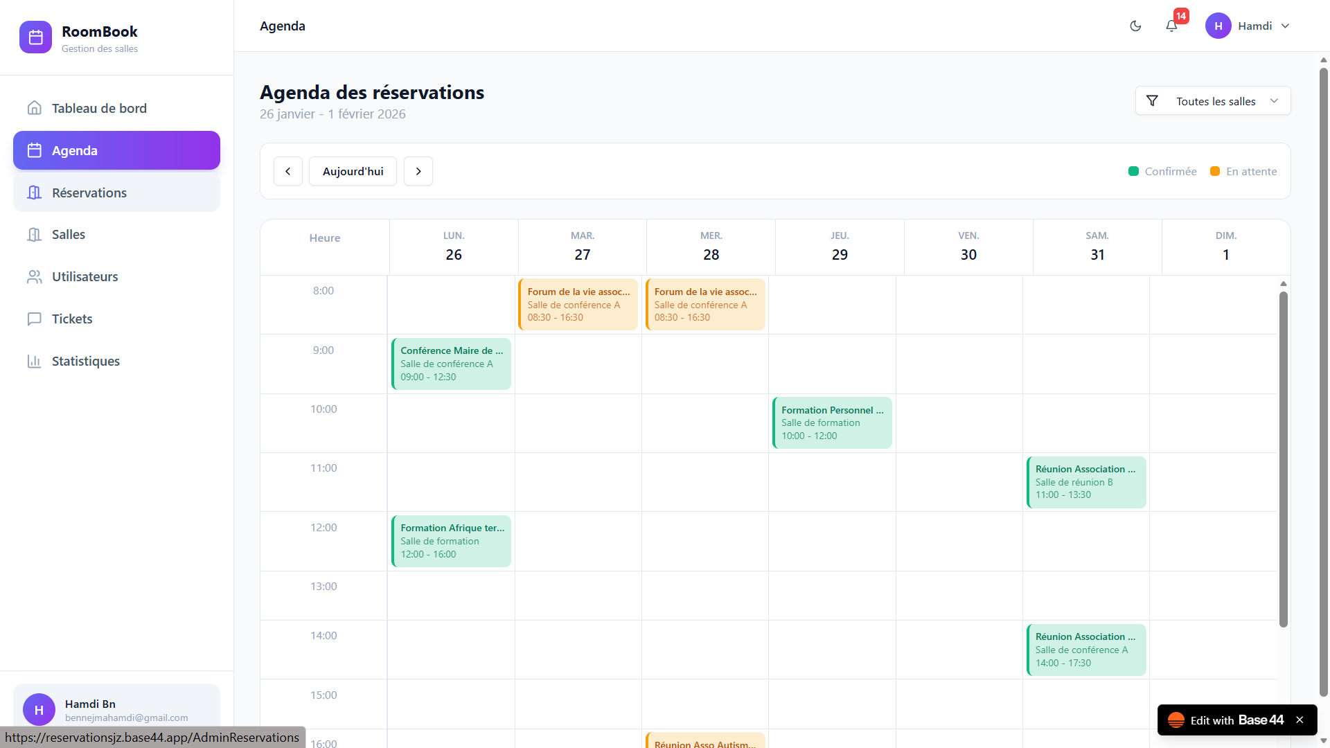Screen dimensions: 1330x748
Task: Click the green Confirmée legend swatch
Action: point(1133,171)
